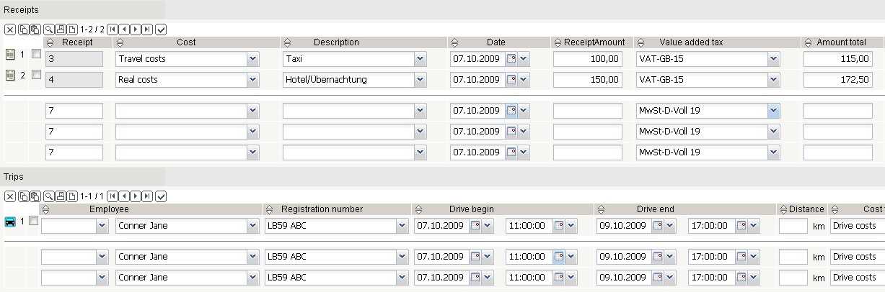Tick the checkbox for receipt row 1
This screenshot has height=292, width=885.
(36, 55)
